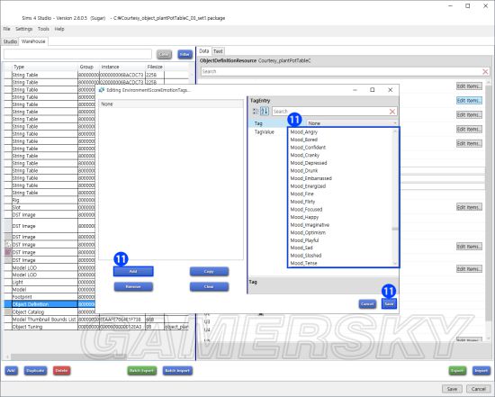Click Save in the TagEntry dialog
The width and height of the screenshot is (495, 397).
(x=389, y=304)
